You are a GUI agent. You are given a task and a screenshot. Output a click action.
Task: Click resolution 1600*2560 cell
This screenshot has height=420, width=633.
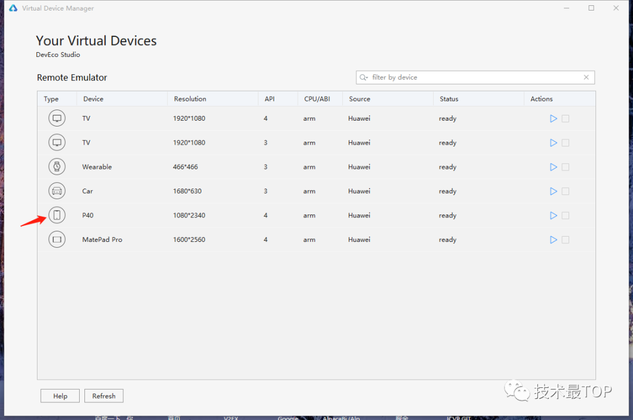click(189, 240)
